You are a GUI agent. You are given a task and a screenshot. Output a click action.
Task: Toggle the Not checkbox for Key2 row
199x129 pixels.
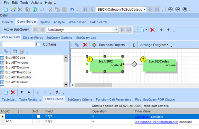[x=38, y=121]
